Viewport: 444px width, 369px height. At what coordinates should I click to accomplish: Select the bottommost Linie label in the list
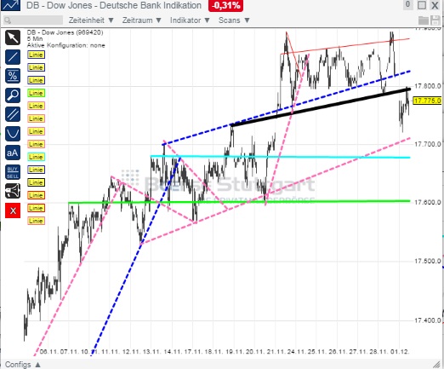click(x=36, y=221)
